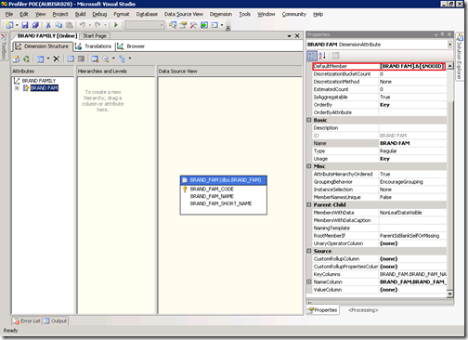Collapse the Misc property category
The width and height of the screenshot is (468, 340).
tap(309, 166)
